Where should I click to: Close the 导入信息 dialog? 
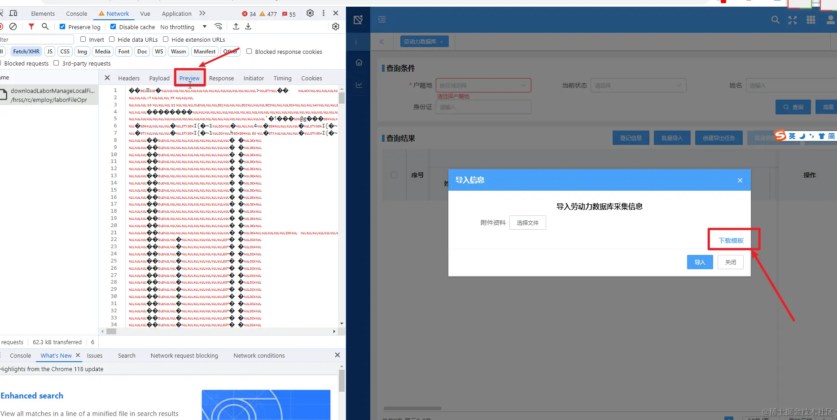[740, 180]
